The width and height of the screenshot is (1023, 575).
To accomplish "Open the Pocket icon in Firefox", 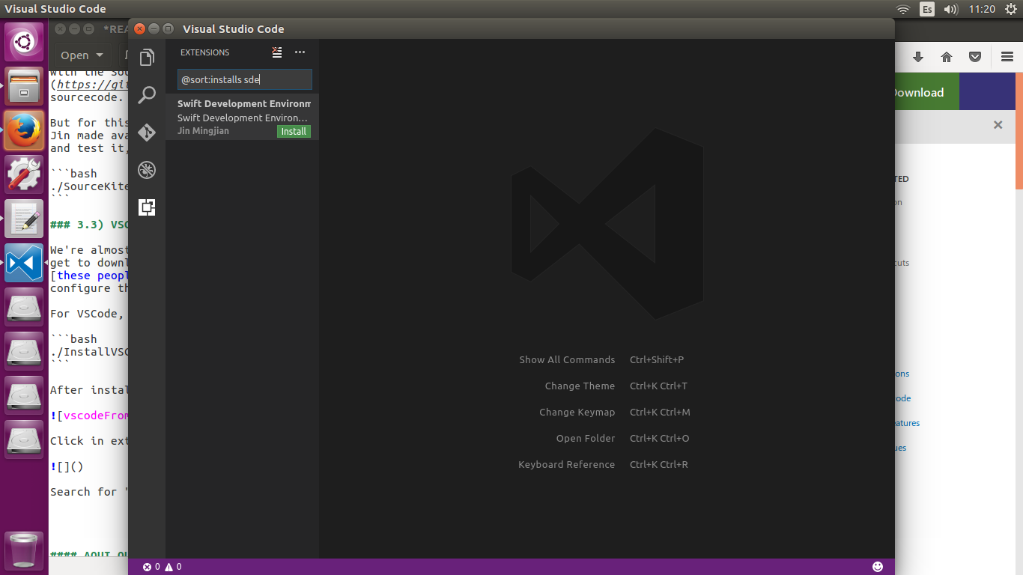I will tap(975, 57).
